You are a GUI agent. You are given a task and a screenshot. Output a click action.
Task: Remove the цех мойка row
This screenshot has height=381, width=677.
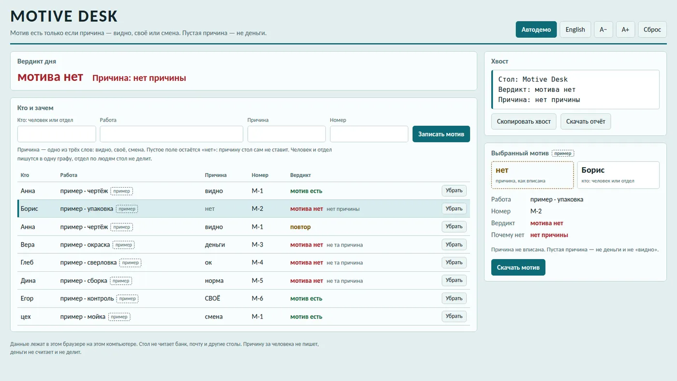coord(454,316)
